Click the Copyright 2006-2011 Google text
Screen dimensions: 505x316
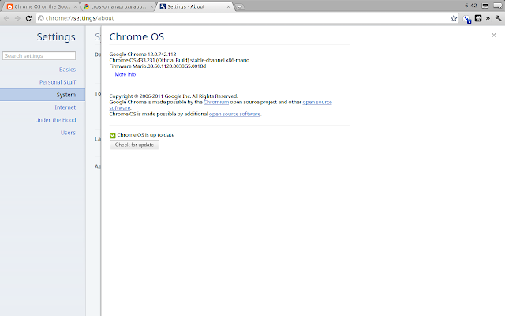pyautogui.click(x=174, y=96)
